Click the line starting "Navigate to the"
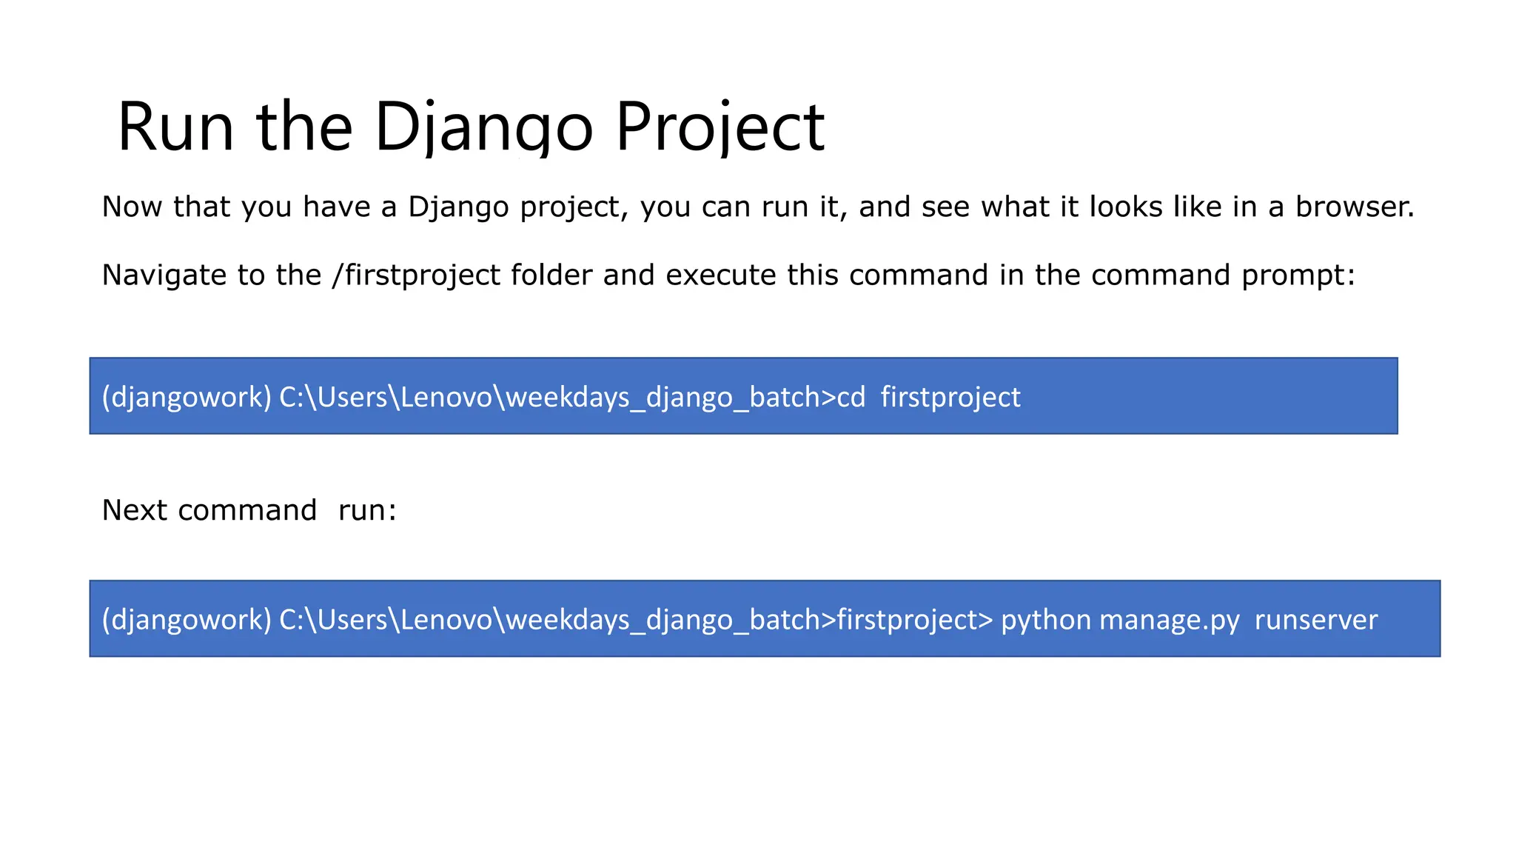Image resolution: width=1516 pixels, height=853 pixels. pos(728,275)
